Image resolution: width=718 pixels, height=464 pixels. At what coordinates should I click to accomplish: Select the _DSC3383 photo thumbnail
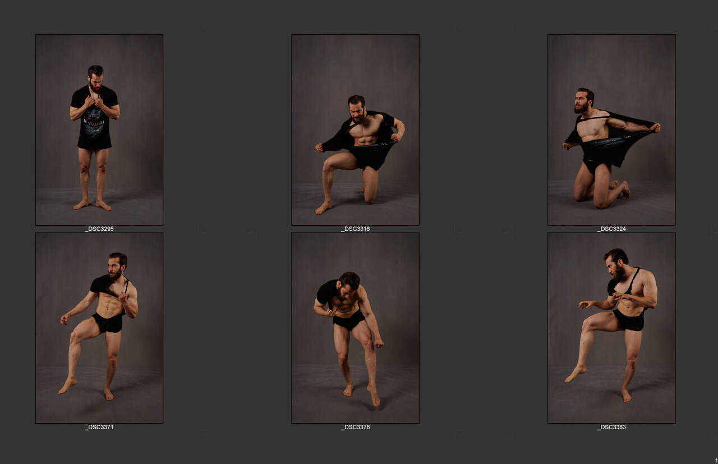click(x=611, y=328)
